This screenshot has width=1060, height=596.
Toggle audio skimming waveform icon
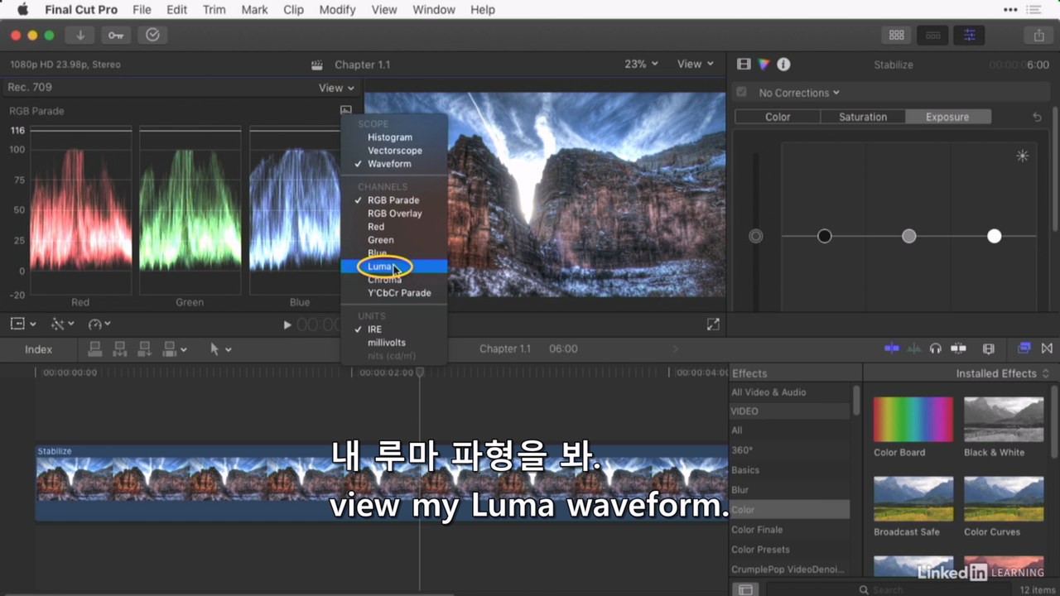point(914,348)
